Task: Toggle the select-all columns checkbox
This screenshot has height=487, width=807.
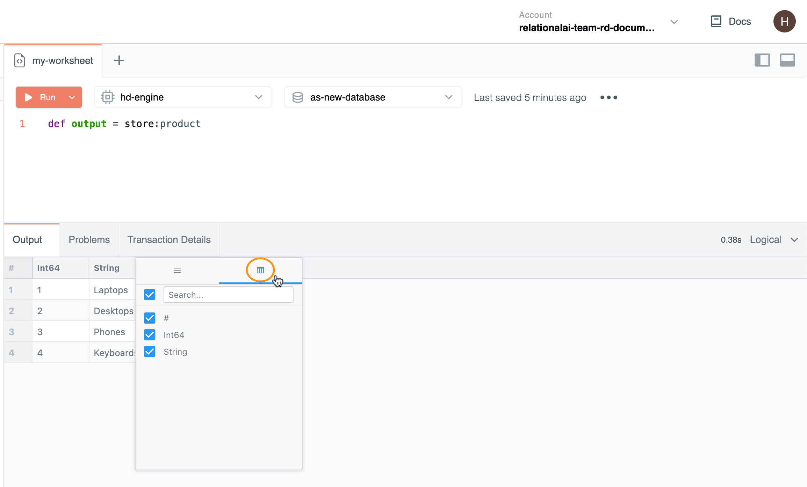Action: (150, 295)
